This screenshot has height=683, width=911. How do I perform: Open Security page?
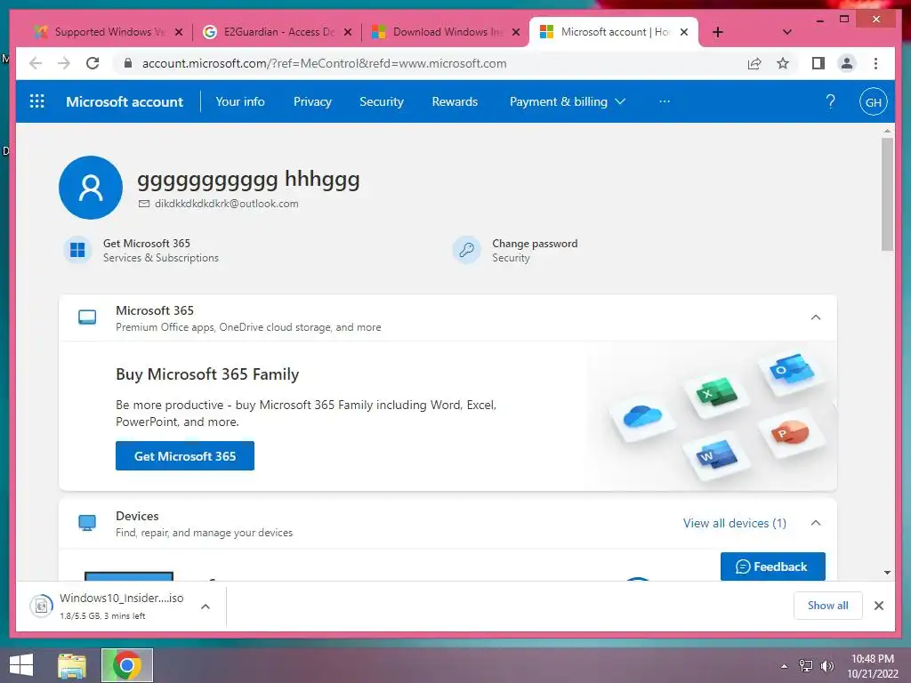pos(382,101)
